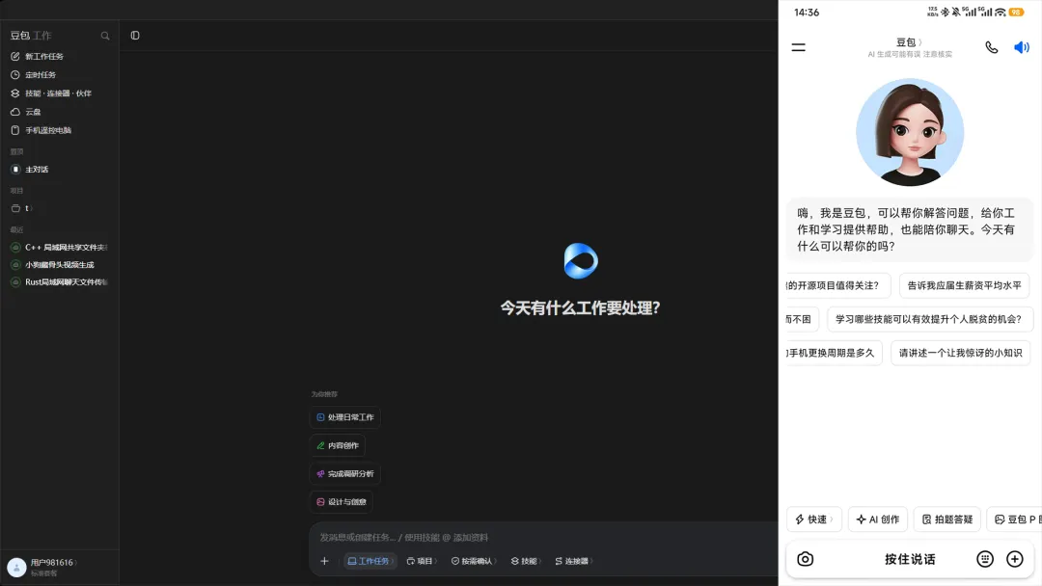Tap the muted bell icon in status bar

[x=955, y=12]
